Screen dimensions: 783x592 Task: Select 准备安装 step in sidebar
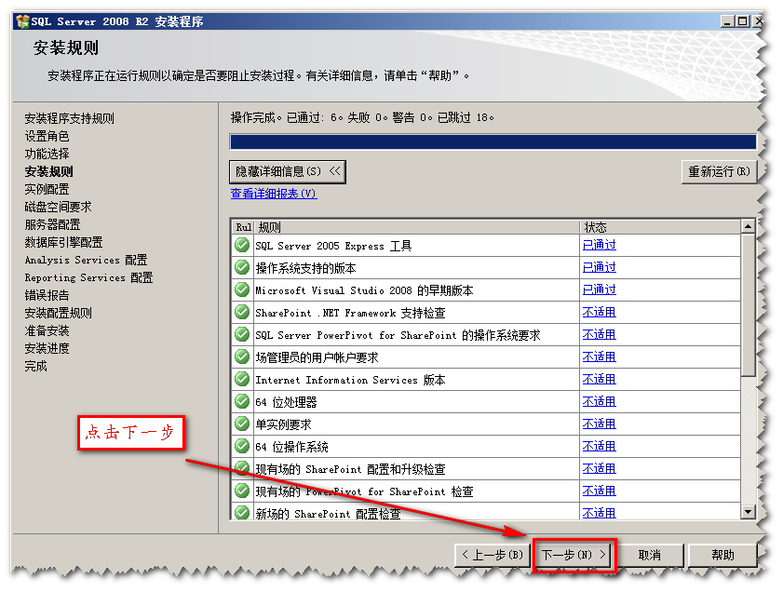pyautogui.click(x=47, y=331)
